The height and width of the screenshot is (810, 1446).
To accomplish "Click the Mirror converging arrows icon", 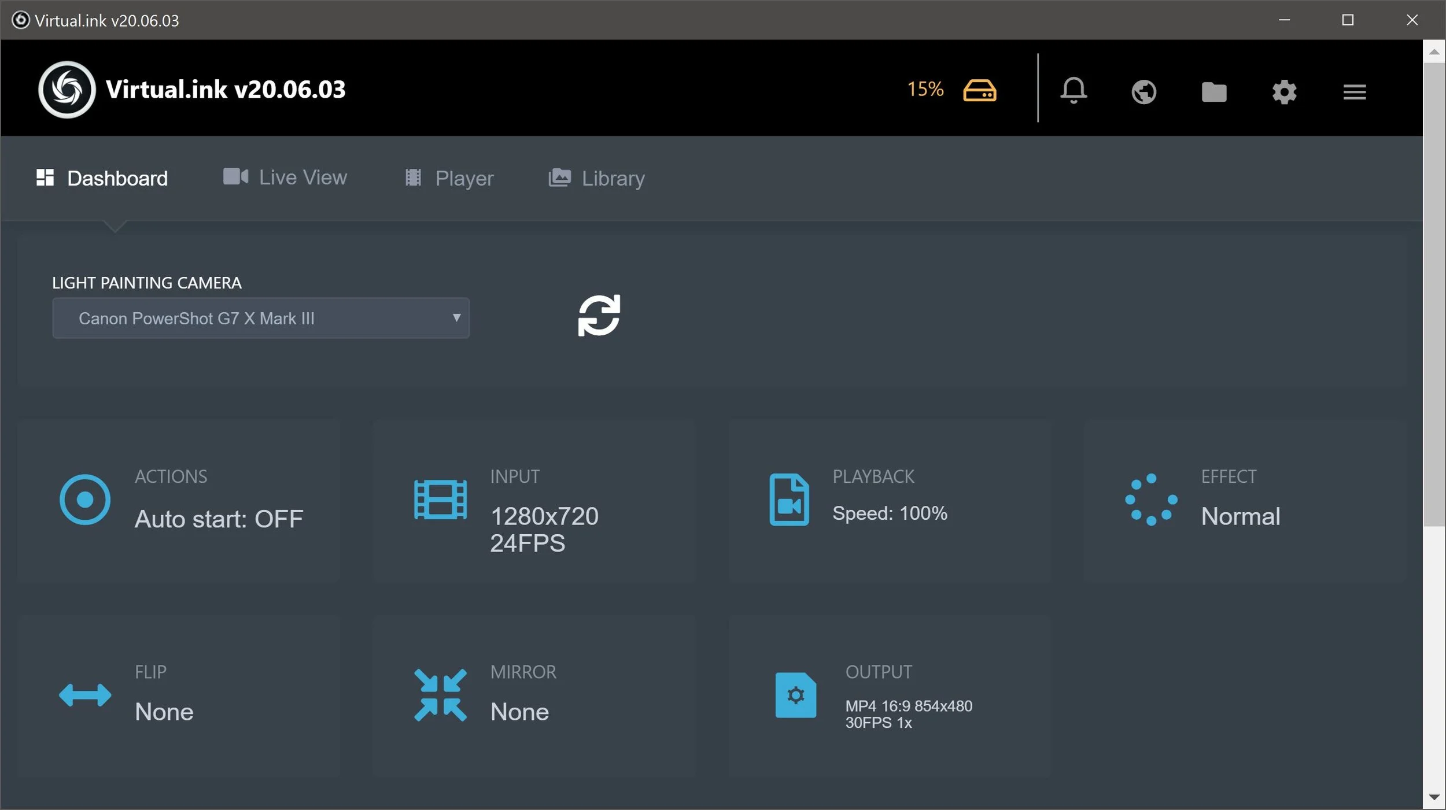I will [440, 695].
